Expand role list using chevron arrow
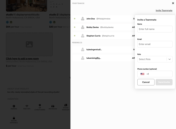Image resolution: width=176 pixels, height=129 pixels. coord(170,59)
